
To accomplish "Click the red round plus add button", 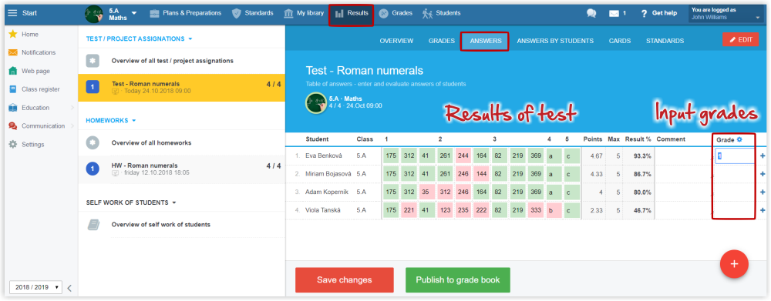I will click(734, 264).
